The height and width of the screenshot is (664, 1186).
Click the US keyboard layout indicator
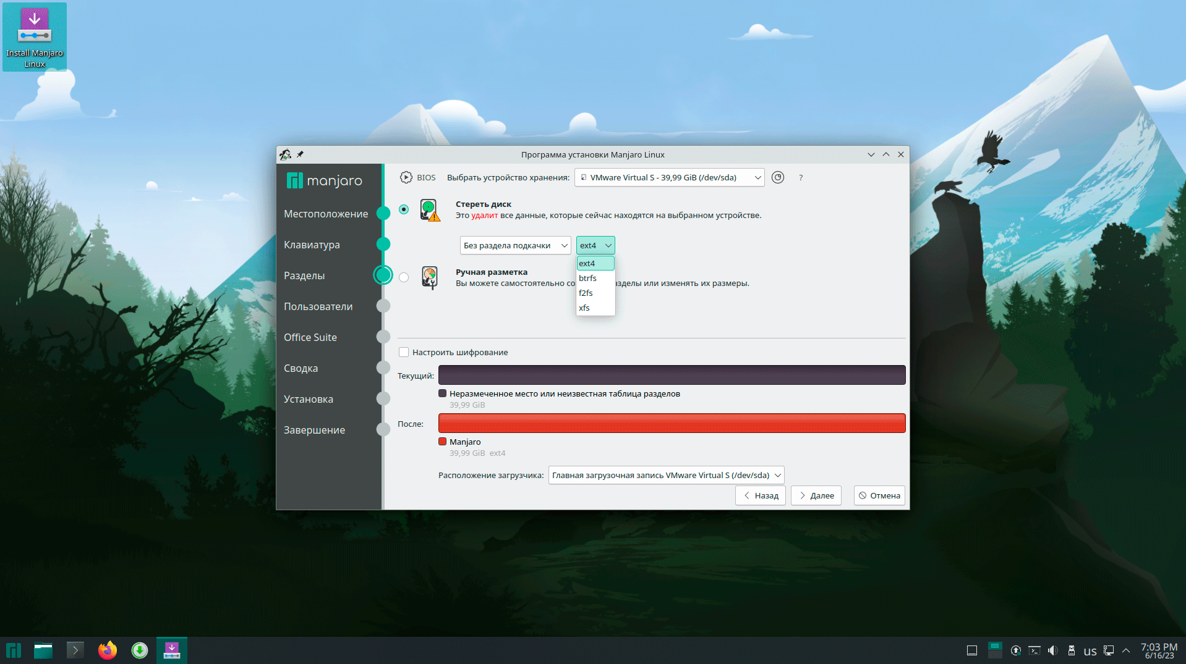(1090, 651)
